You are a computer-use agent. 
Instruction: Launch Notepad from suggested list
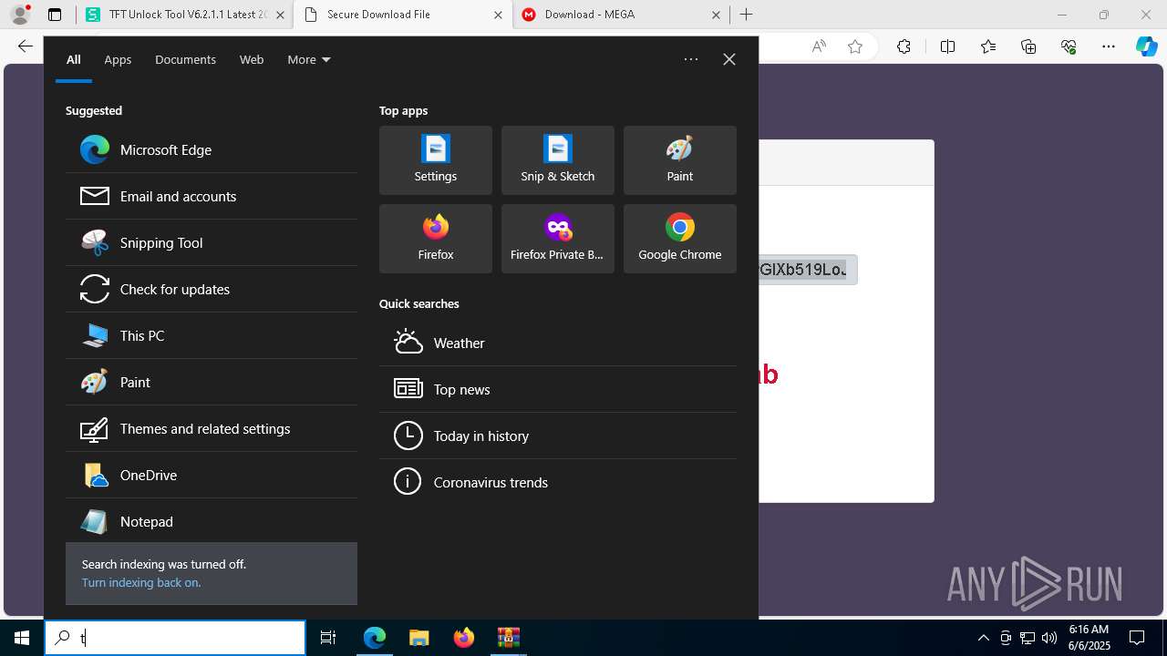tap(212, 521)
